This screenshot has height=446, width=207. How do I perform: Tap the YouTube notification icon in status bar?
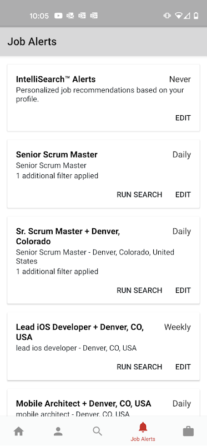pyautogui.click(x=58, y=16)
